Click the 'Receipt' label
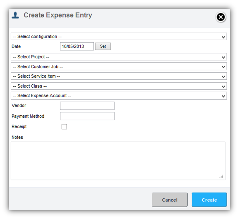239x219 pixels. click(19, 127)
